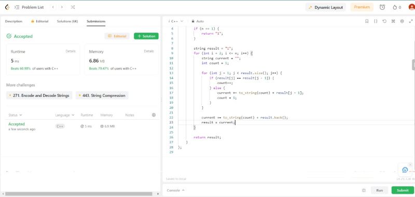Go to previous problem arrow
This screenshot has height=197, width=415.
click(x=53, y=7)
